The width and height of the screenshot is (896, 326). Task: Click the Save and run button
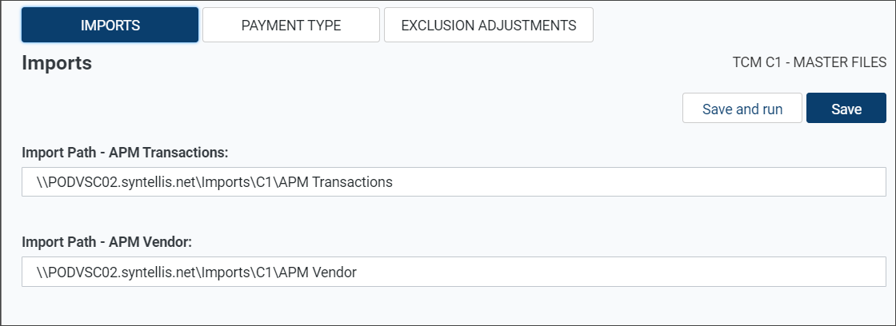tap(742, 109)
